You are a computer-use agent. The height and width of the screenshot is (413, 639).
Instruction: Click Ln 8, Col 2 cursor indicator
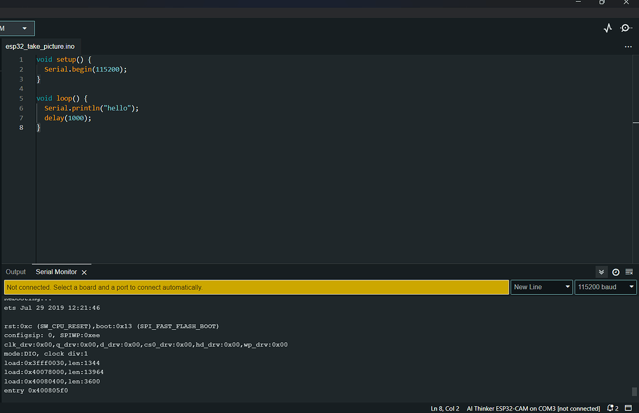pyautogui.click(x=445, y=408)
